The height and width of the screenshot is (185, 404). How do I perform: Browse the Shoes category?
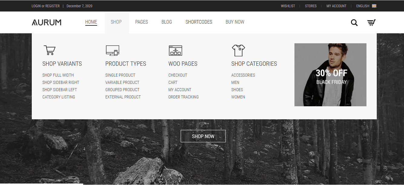pos(237,90)
